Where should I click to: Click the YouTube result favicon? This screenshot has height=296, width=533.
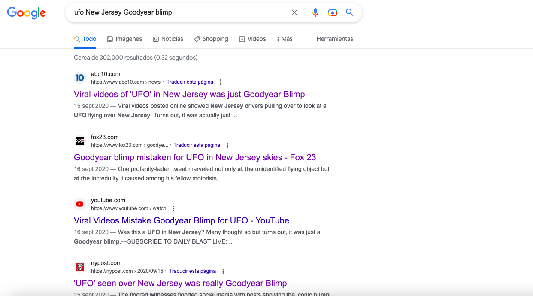point(80,204)
